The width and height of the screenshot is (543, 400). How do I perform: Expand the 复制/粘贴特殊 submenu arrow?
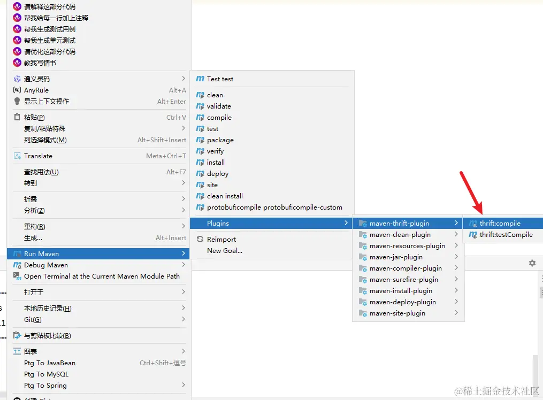click(x=183, y=128)
